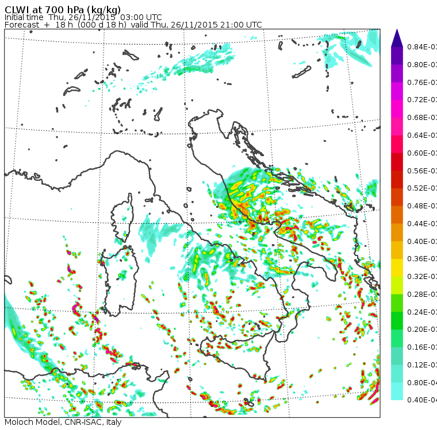Screen dimensions: 437x430
Task: Click the 0.68E-03 colorbar label
Action: pyautogui.click(x=422, y=118)
